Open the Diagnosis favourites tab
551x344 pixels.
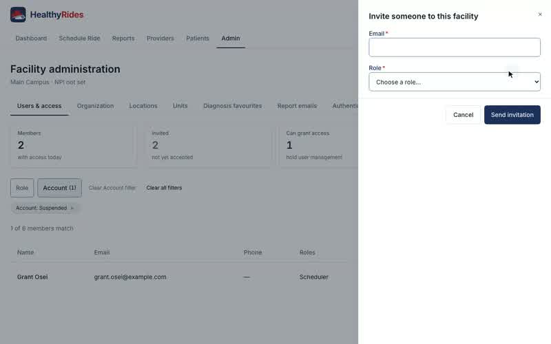tap(232, 106)
